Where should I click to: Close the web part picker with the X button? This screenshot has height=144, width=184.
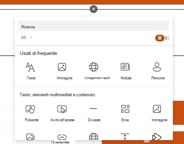click(94, 9)
